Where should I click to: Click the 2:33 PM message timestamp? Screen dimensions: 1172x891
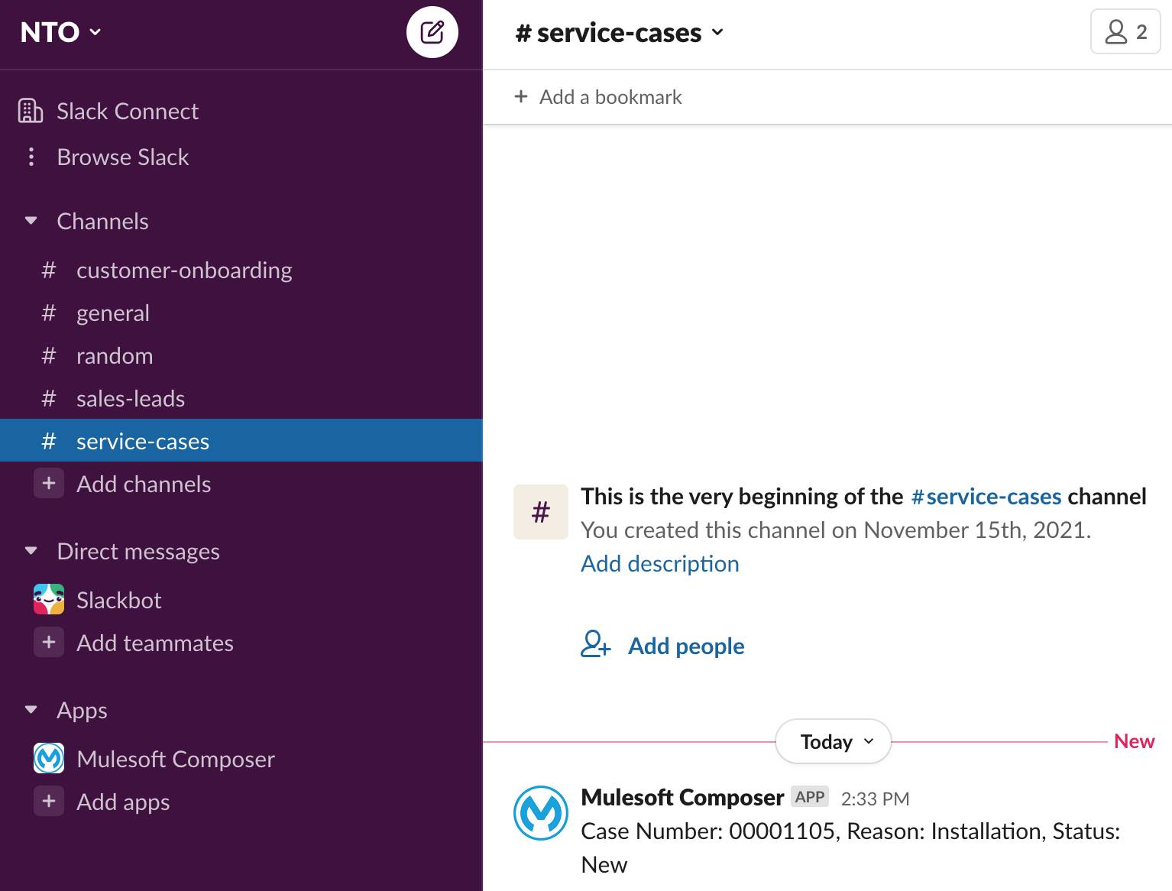click(x=875, y=799)
